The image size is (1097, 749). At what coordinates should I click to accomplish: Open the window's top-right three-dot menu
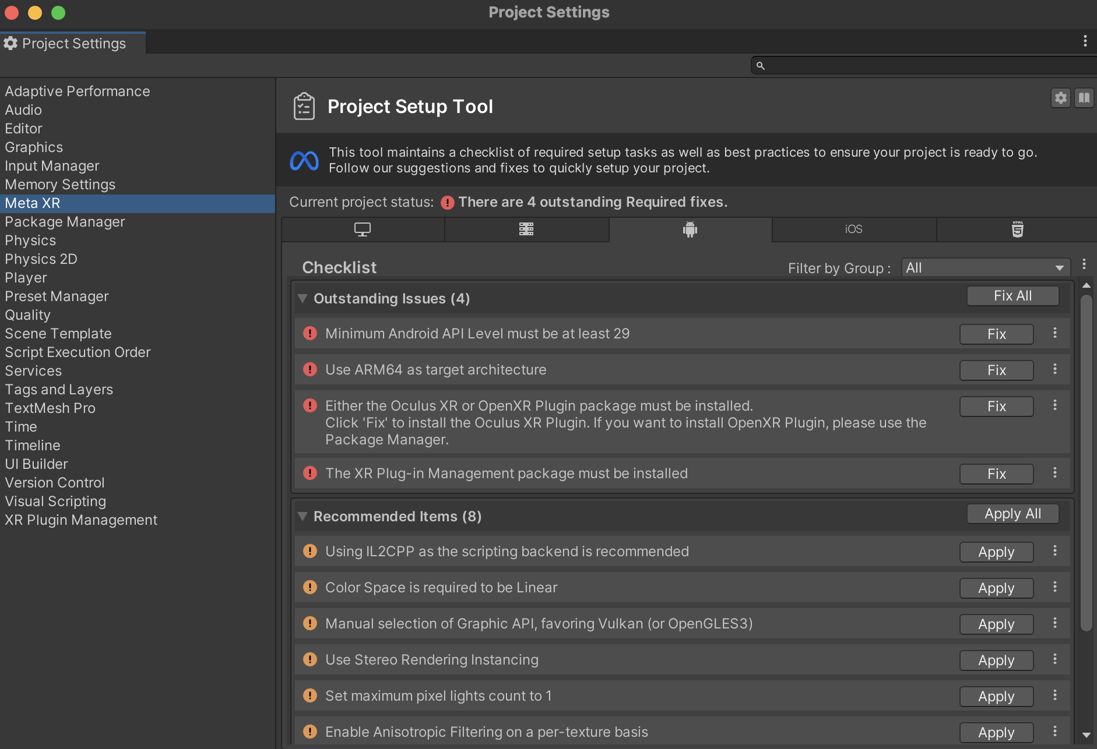(1085, 41)
